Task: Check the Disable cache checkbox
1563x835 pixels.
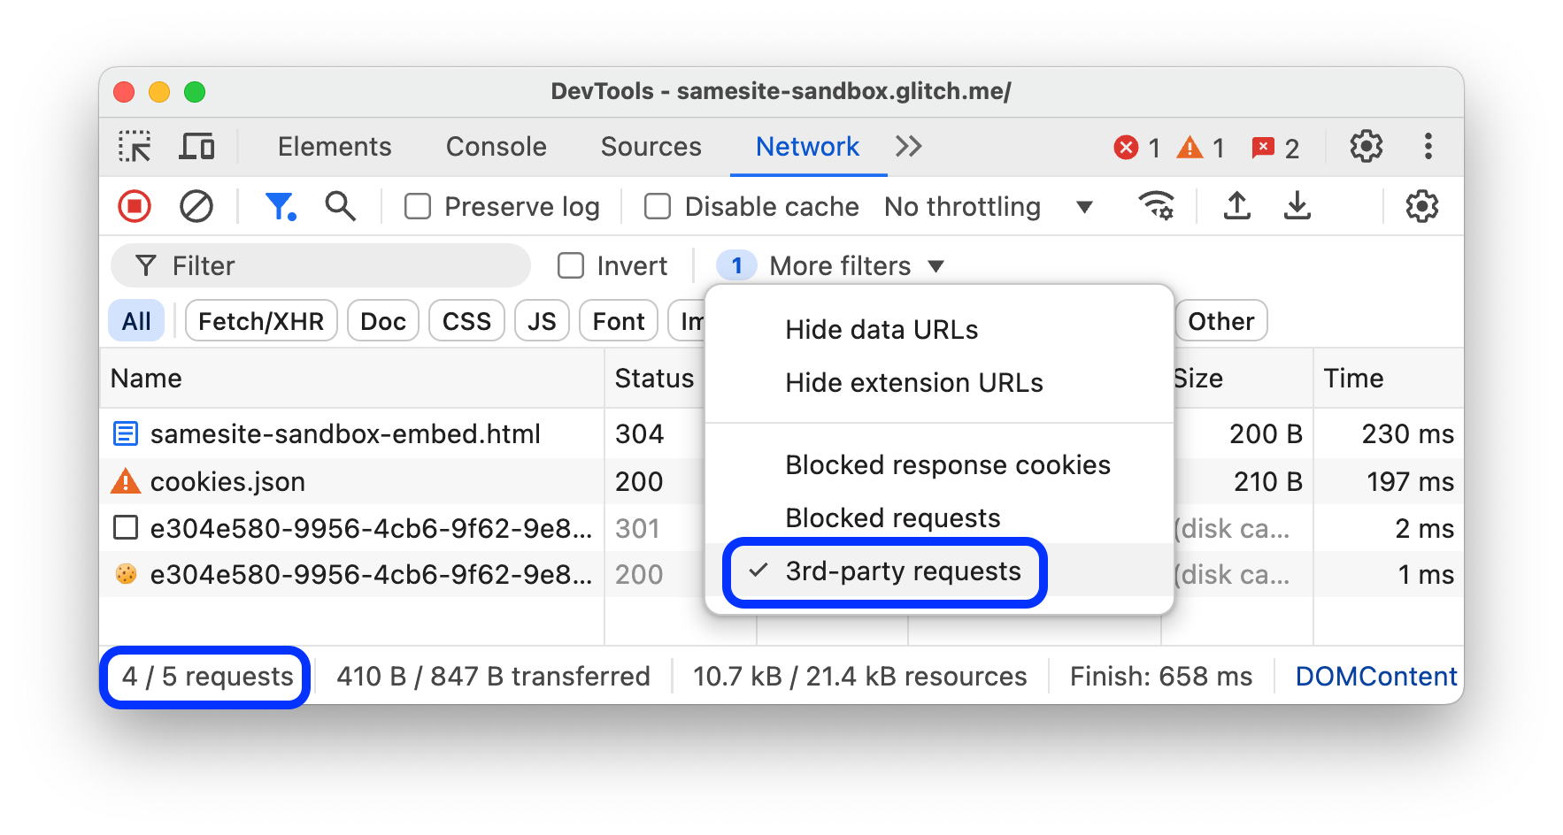Action: 657,206
